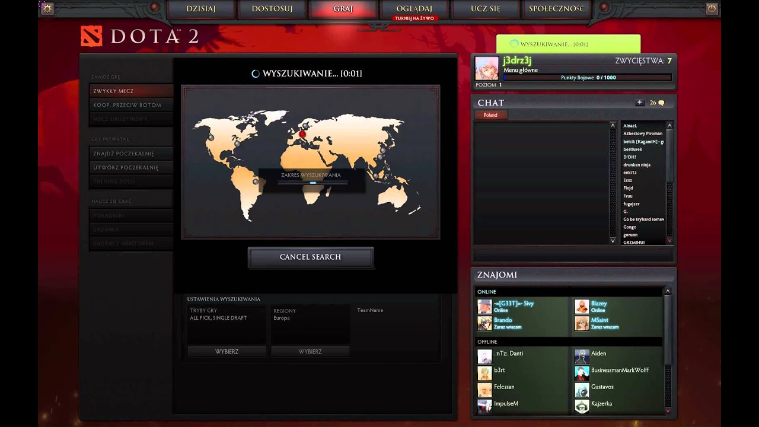Click scroll down arrow of chat user list

point(669,240)
